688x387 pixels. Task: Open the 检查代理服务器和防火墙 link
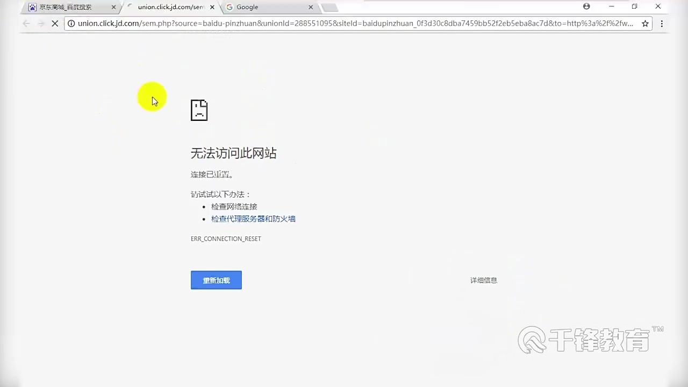[x=253, y=219]
